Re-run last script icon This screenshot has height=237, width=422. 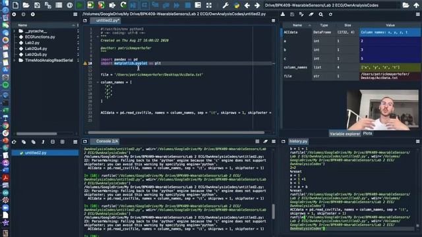[x=123, y=5]
